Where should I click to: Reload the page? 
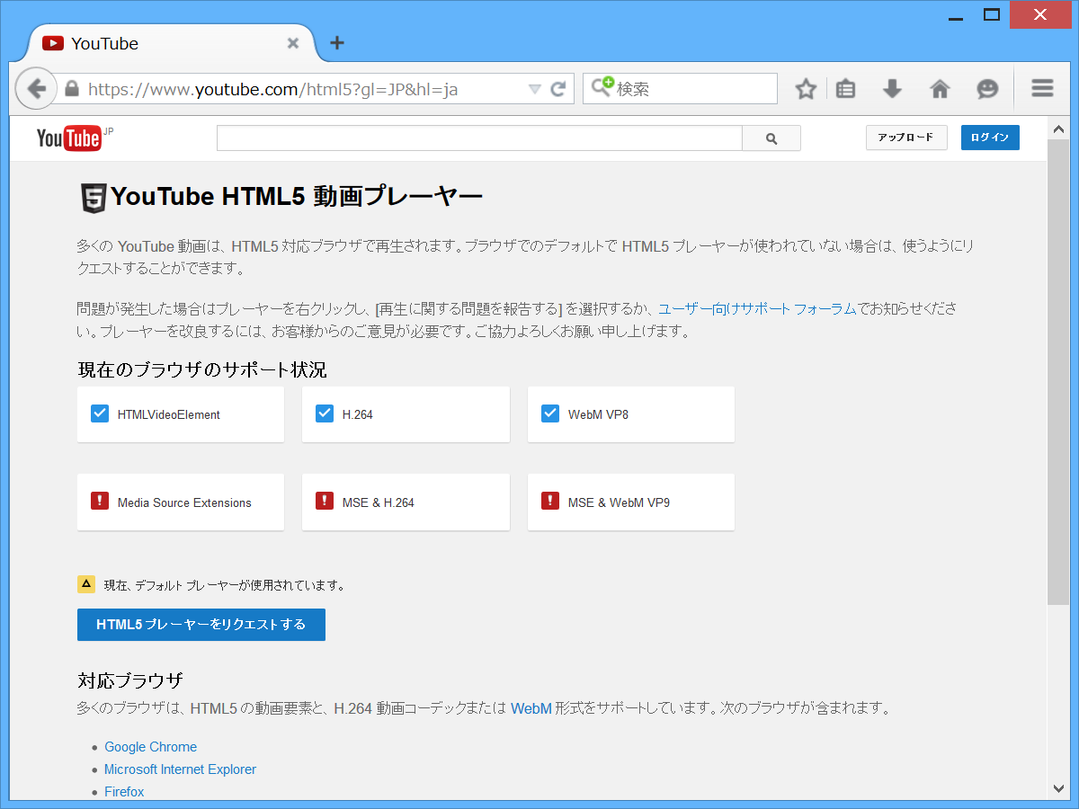tap(557, 88)
